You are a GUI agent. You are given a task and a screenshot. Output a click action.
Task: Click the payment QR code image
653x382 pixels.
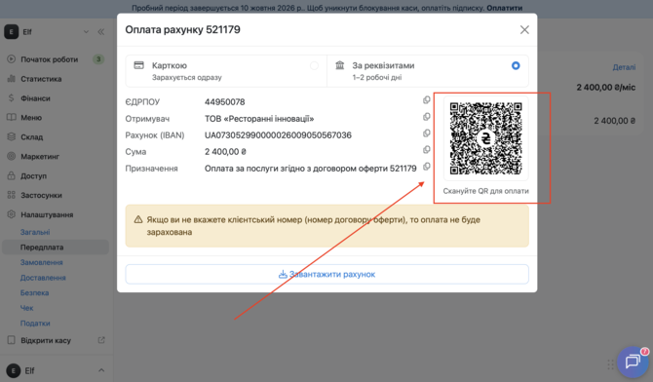pos(485,138)
